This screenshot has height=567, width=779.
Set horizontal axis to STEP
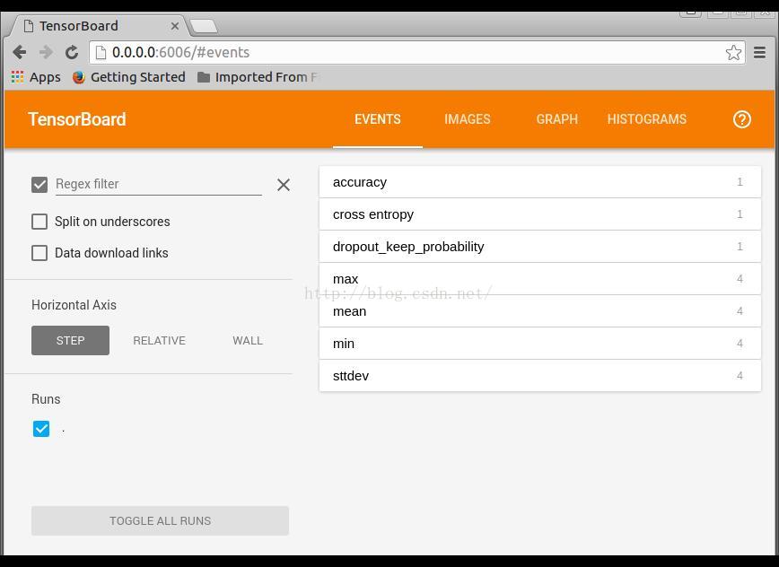pos(70,341)
